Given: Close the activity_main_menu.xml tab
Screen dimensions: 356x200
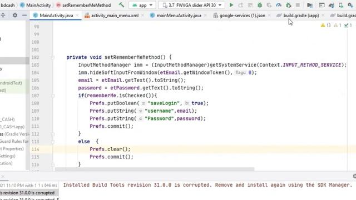Looking at the screenshot, I should tap(142, 16).
